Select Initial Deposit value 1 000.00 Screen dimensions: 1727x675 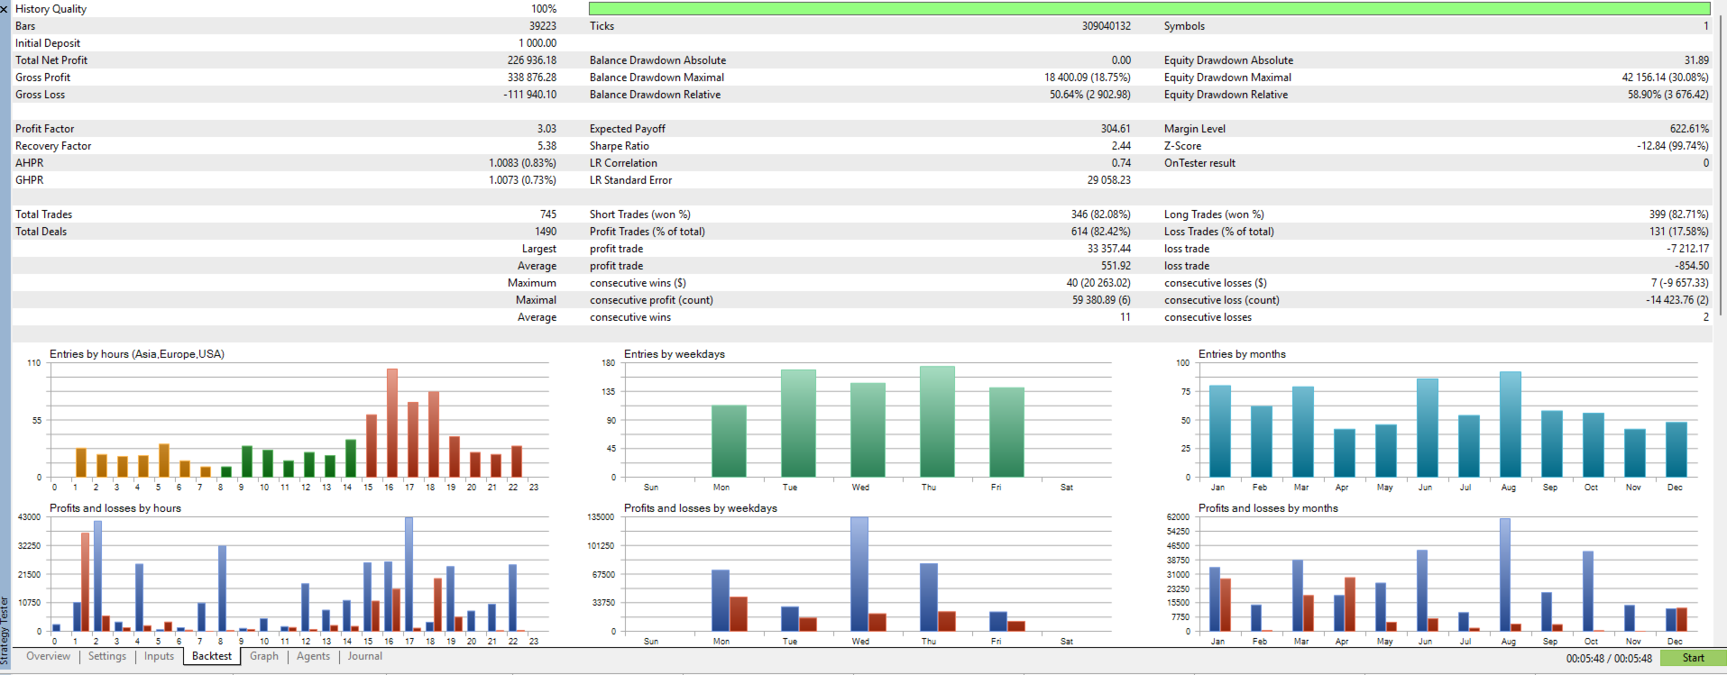tap(537, 43)
